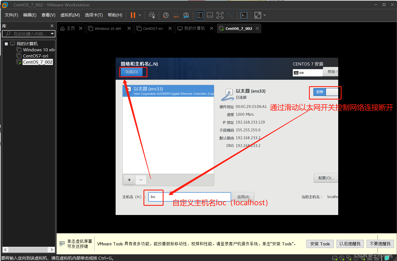
Task: Click the VMware Workstation title bar logo
Action: click(5, 5)
